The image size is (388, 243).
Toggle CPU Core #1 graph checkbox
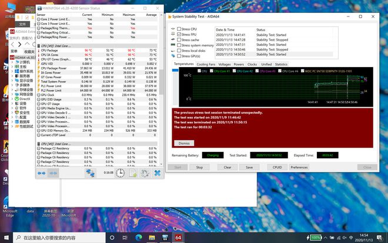coord(211,71)
